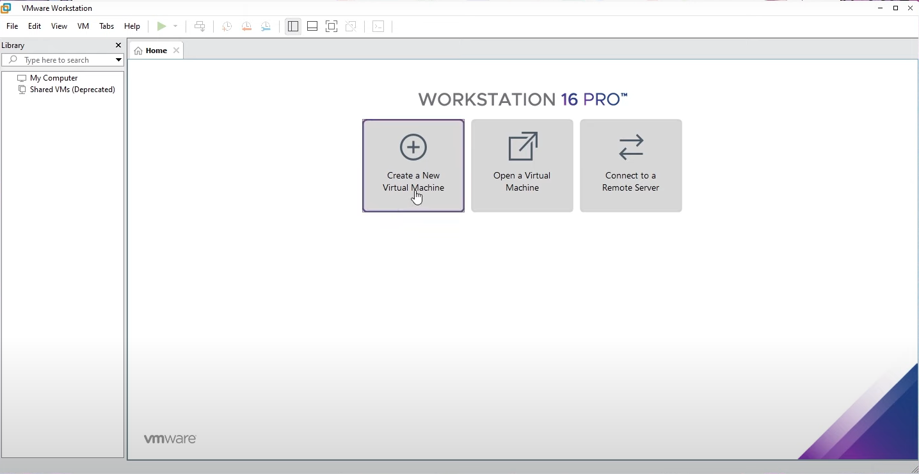The height and width of the screenshot is (474, 919).
Task: Close the Library panel
Action: tap(118, 45)
